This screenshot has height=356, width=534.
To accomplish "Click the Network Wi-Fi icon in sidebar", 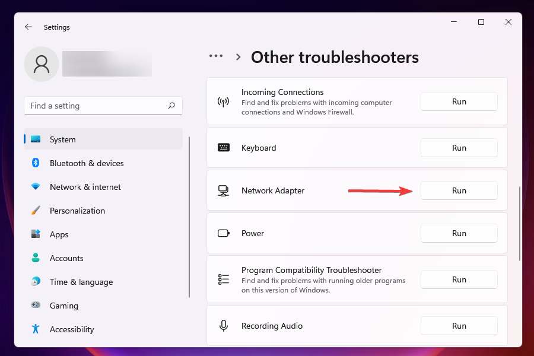I will click(x=36, y=187).
